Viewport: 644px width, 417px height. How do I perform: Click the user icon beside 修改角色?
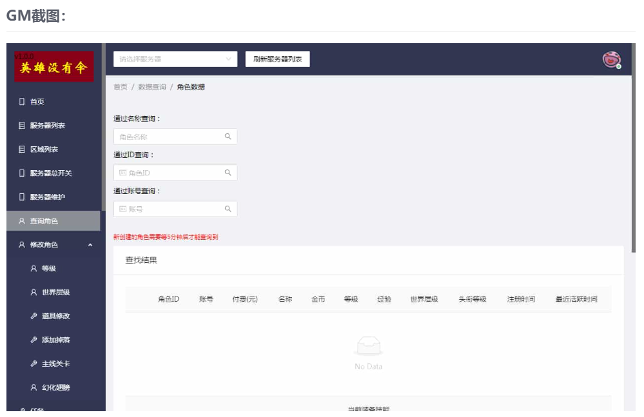[22, 245]
